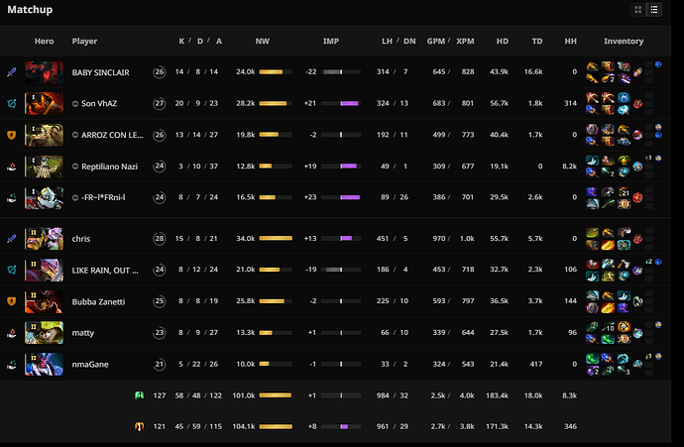The image size is (684, 447).
Task: Sort by the NW column header
Action: click(x=262, y=41)
